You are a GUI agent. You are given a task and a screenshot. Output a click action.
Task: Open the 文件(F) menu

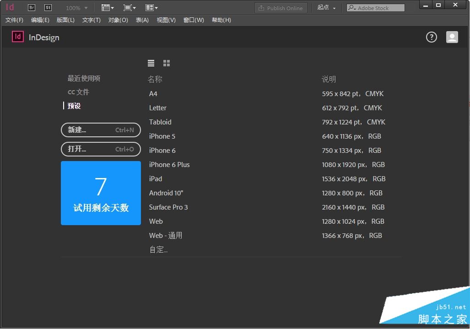(x=14, y=20)
